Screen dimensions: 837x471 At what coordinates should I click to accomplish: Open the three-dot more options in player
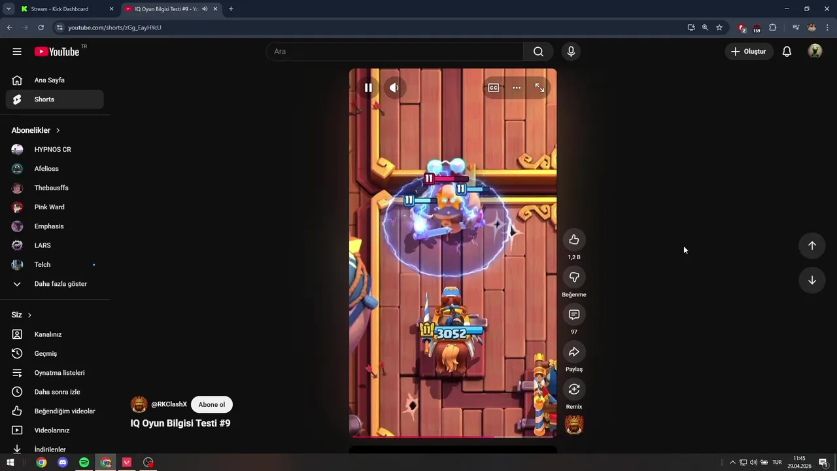click(x=517, y=88)
